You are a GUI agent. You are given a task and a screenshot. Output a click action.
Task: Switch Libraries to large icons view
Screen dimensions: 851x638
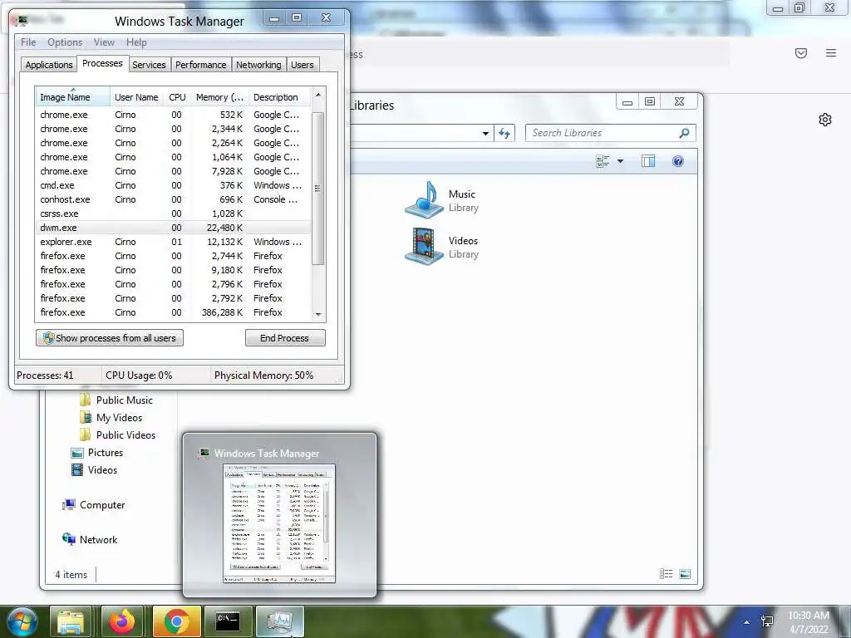(x=685, y=573)
